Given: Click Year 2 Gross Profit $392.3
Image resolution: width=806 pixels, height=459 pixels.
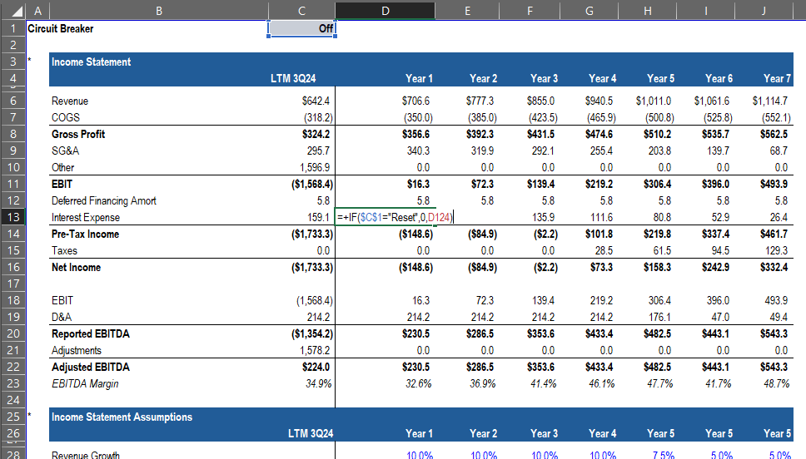Looking at the screenshot, I should point(480,135).
